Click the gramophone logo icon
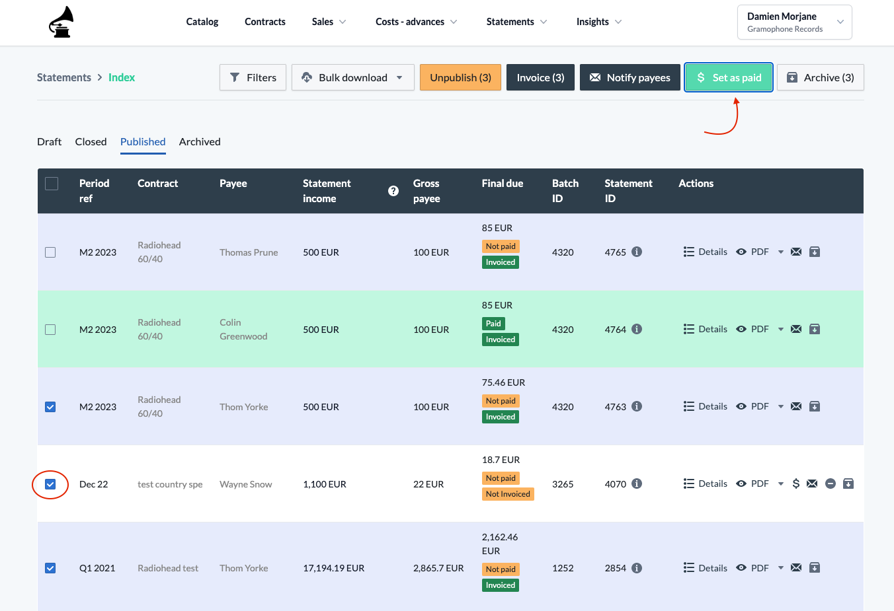This screenshot has width=894, height=611. pyautogui.click(x=61, y=22)
